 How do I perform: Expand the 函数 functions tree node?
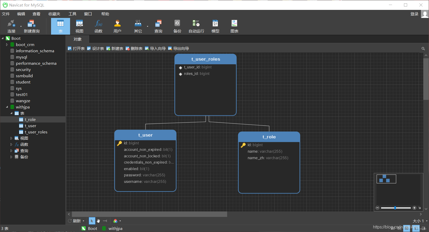point(11,144)
